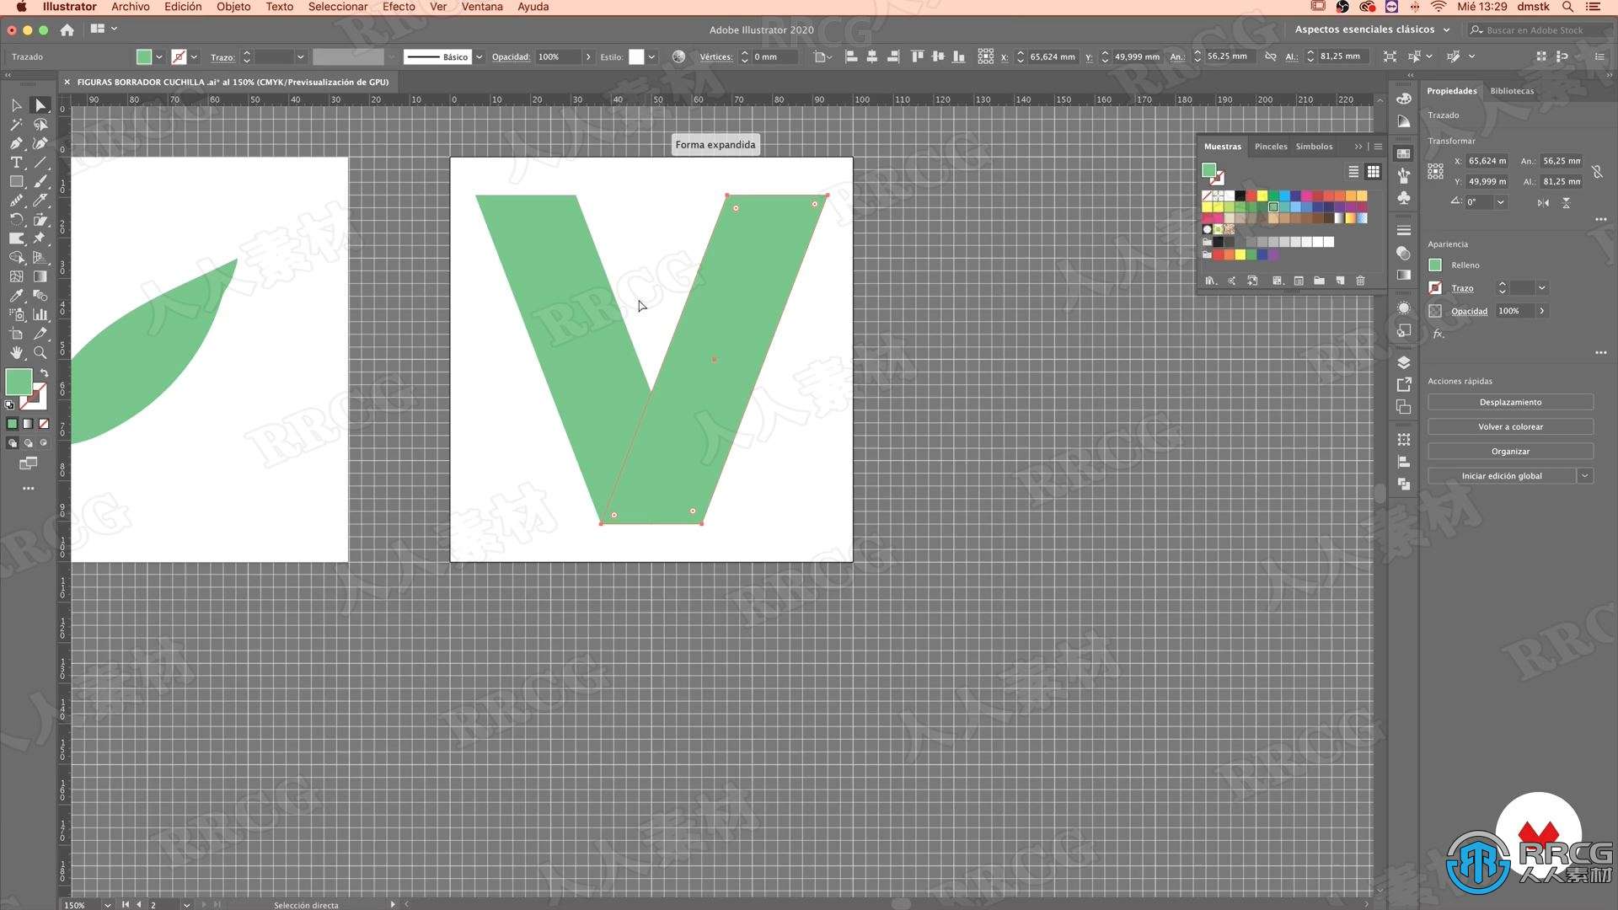Image resolution: width=1618 pixels, height=910 pixels.
Task: Select the Shaper pencil tool
Action: (16, 201)
